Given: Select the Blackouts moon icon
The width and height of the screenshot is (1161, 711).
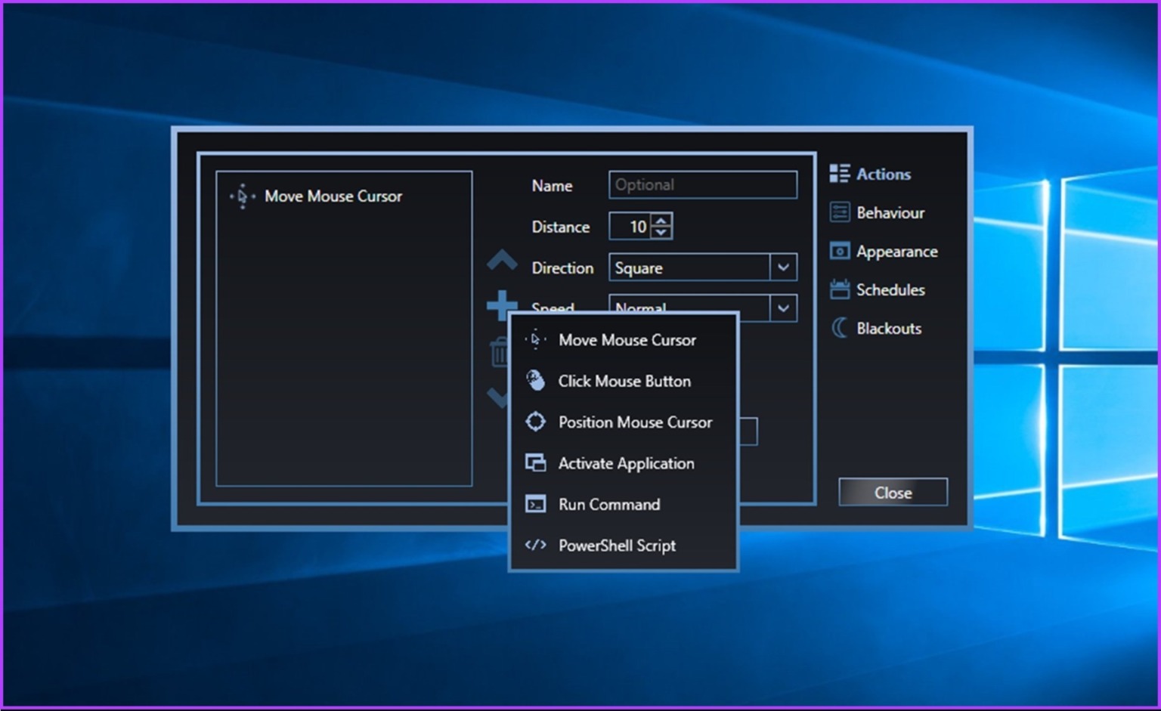Looking at the screenshot, I should (x=839, y=328).
